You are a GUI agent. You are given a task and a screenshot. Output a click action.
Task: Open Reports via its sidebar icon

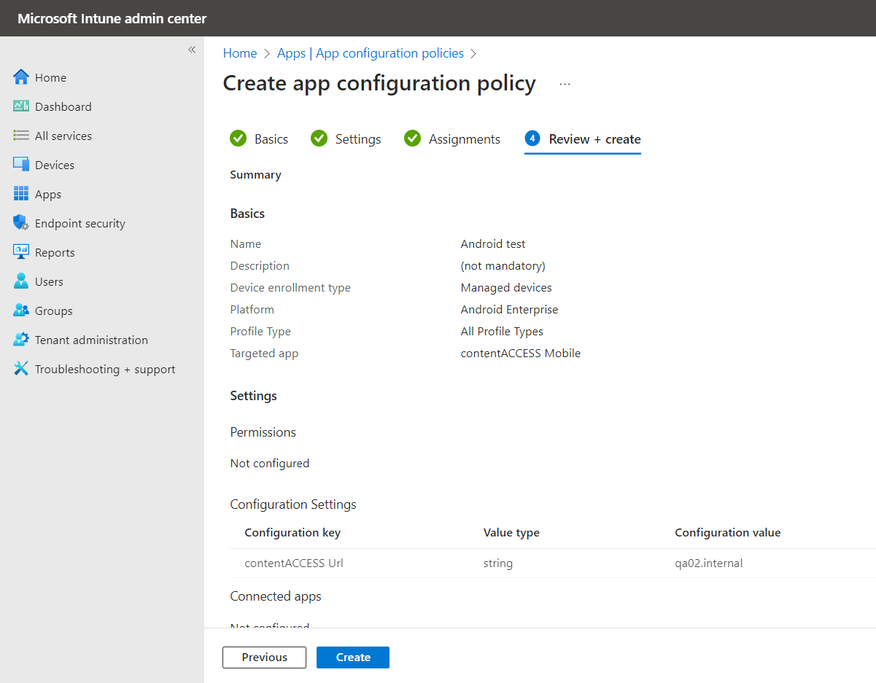pos(21,252)
